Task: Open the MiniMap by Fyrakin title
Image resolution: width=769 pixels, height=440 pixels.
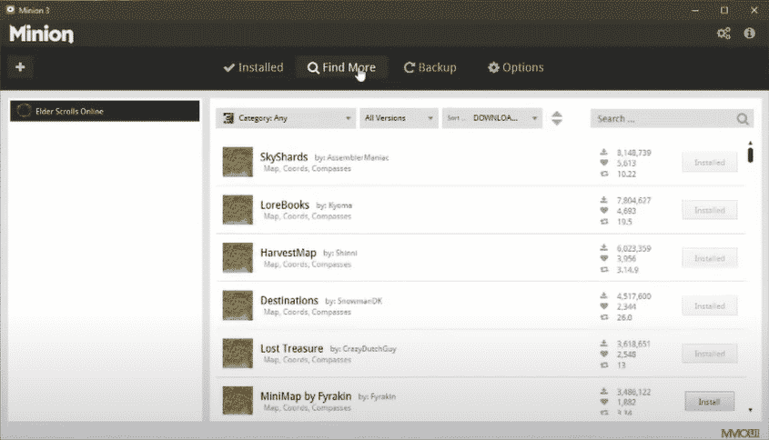Action: click(306, 395)
